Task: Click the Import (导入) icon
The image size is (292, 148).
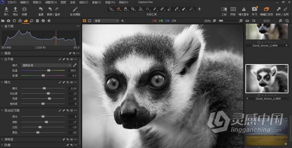Action: 6,9
